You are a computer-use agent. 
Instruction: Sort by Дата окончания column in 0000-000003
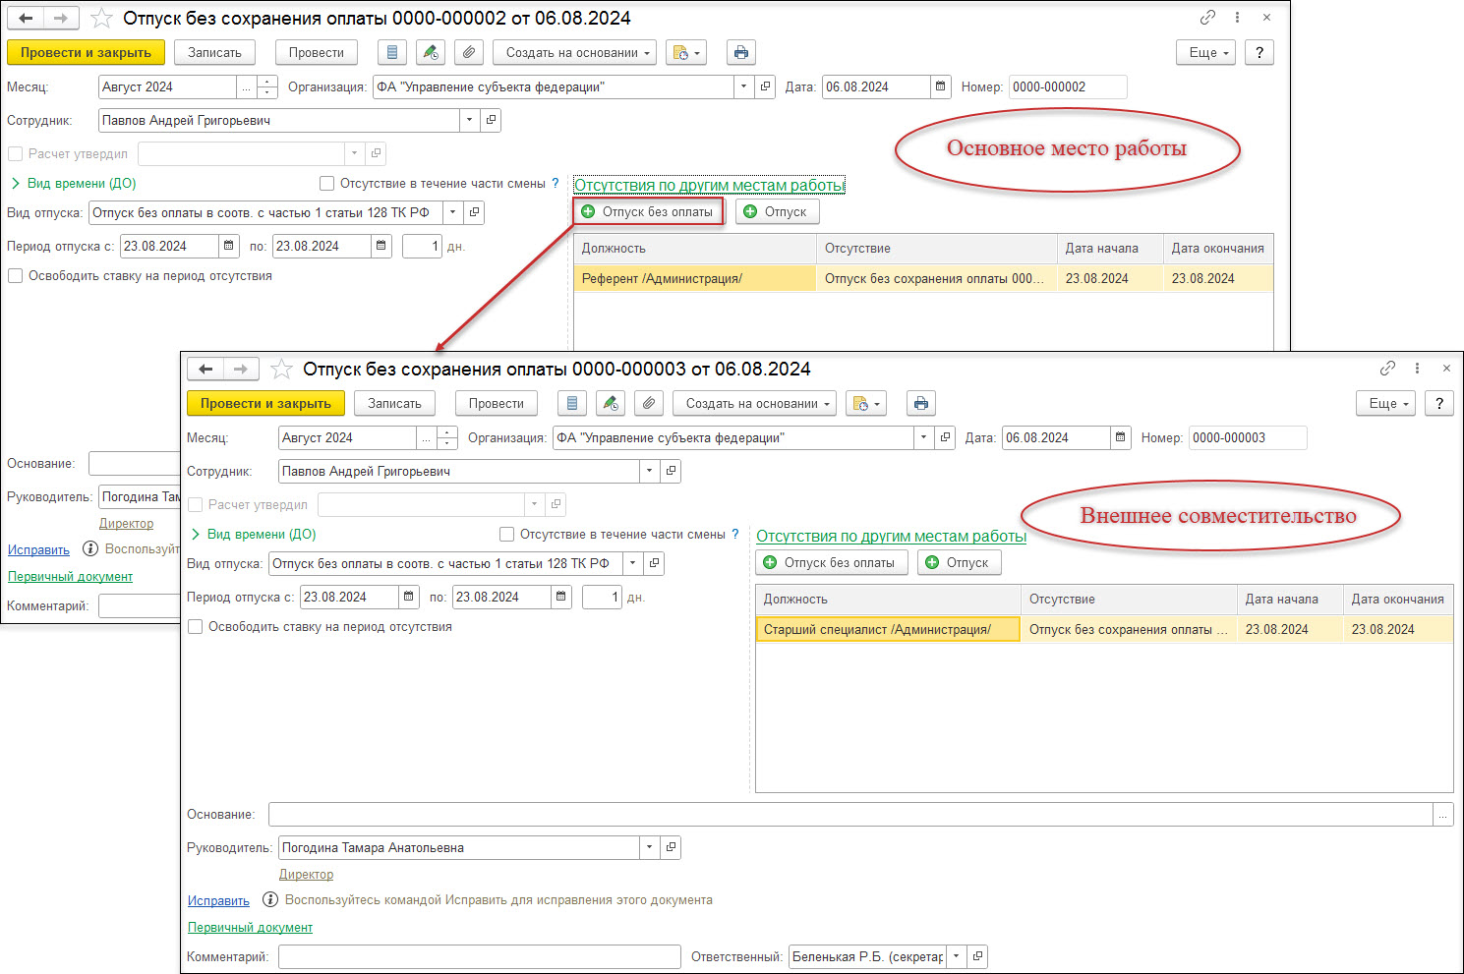(x=1397, y=600)
